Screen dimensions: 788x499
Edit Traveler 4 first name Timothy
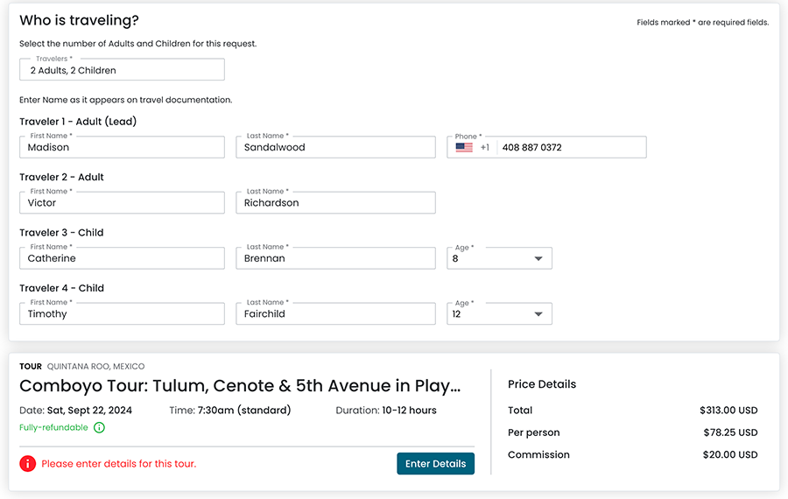122,314
